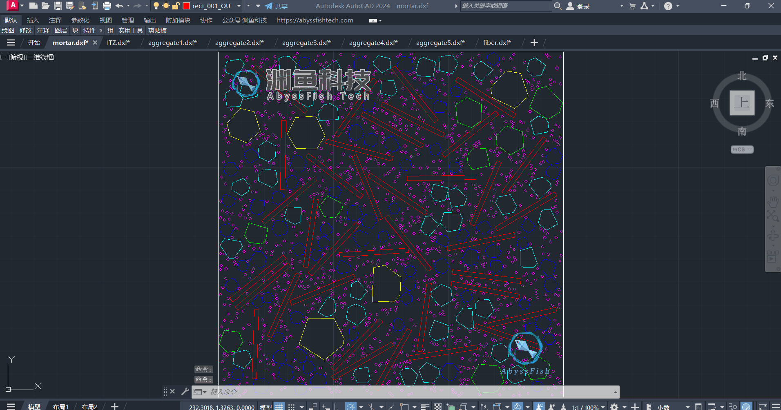Viewport: 781px width, 410px height.
Task: Click the Autodesk A application menu button
Action: tap(13, 6)
